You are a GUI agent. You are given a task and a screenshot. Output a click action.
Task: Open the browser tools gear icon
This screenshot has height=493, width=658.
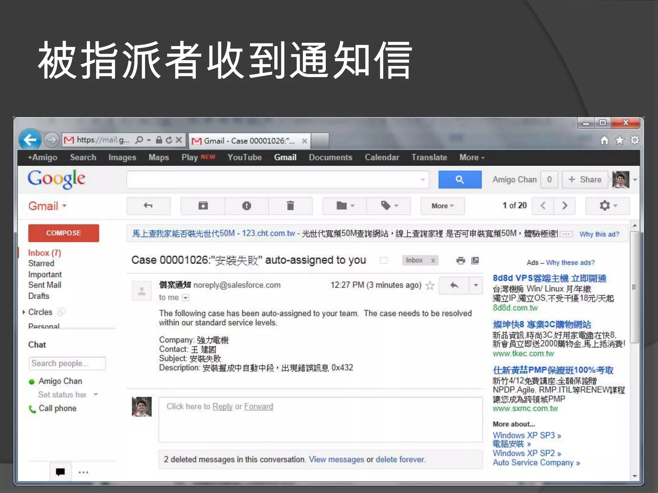(x=635, y=140)
